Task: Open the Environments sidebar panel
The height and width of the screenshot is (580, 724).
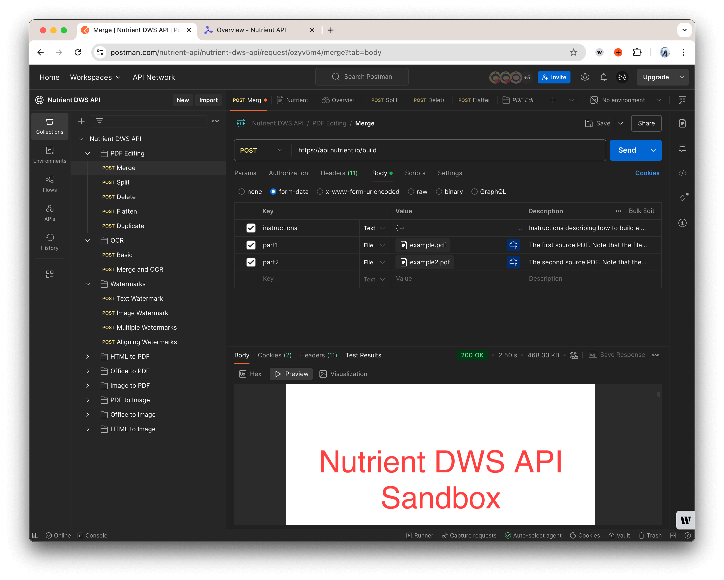Action: [50, 155]
